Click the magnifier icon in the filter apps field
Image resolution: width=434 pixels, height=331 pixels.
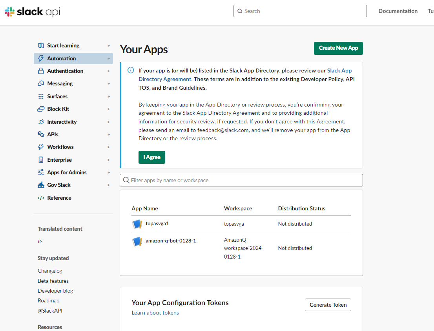point(126,180)
